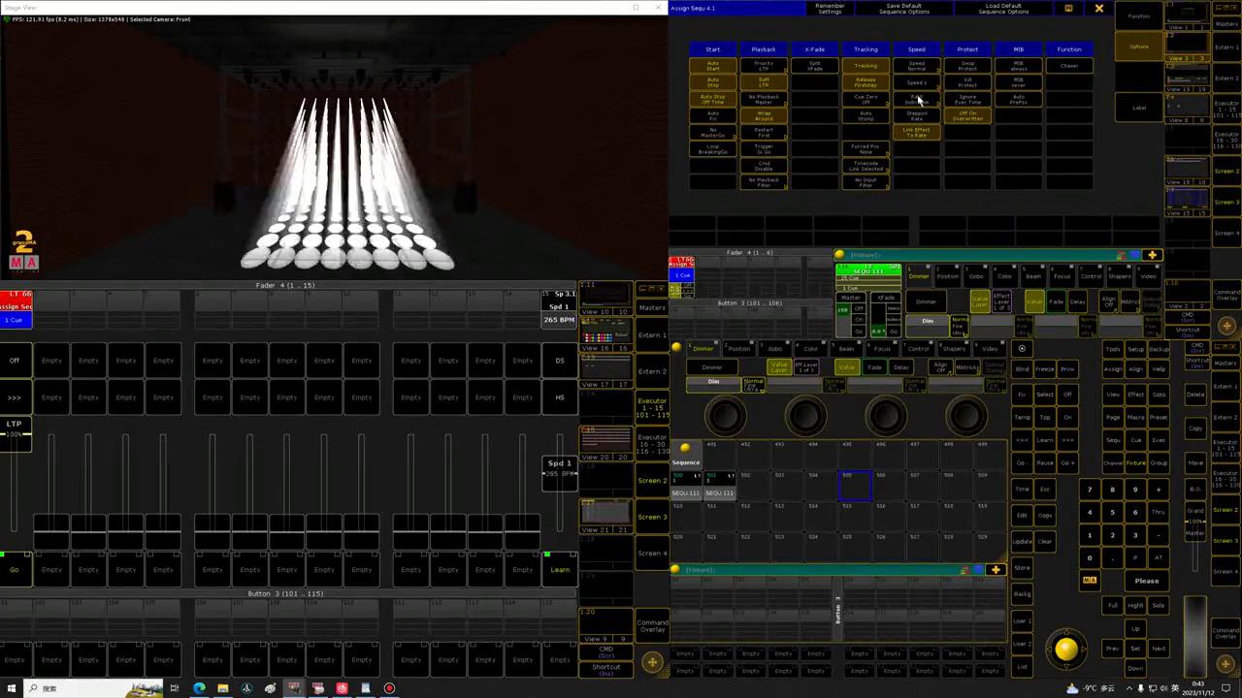Click the yellow plus icon in fixture bar
Viewport: 1242px width, 698px height.
coord(1152,255)
